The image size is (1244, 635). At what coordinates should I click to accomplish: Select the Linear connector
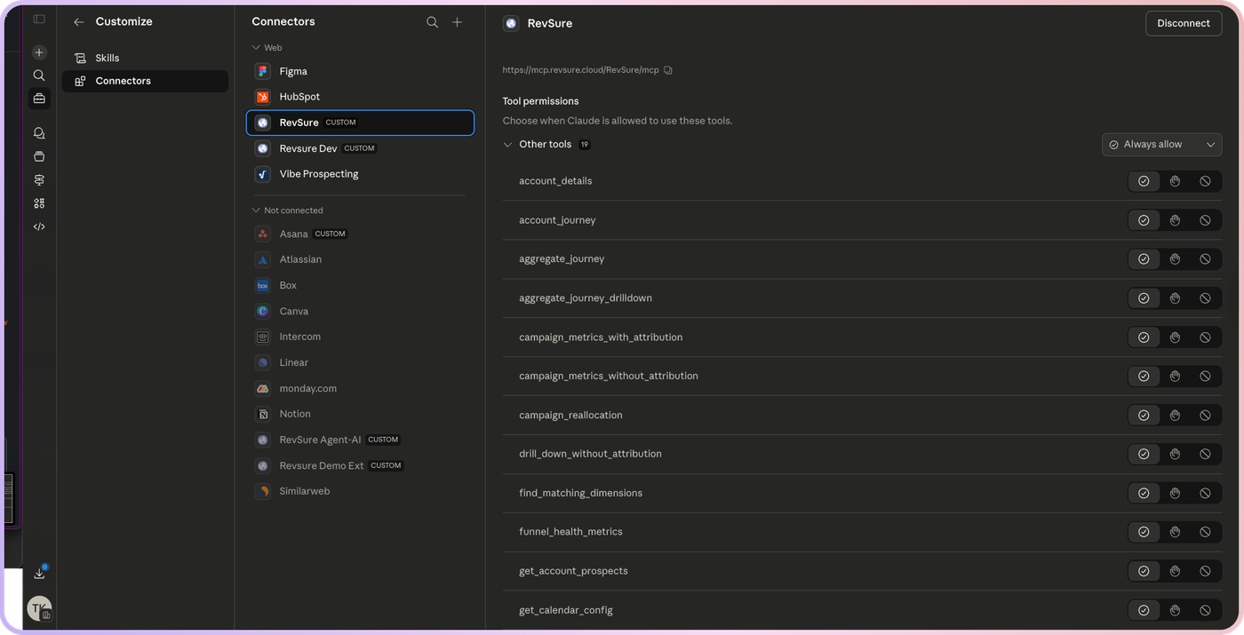[x=360, y=362]
